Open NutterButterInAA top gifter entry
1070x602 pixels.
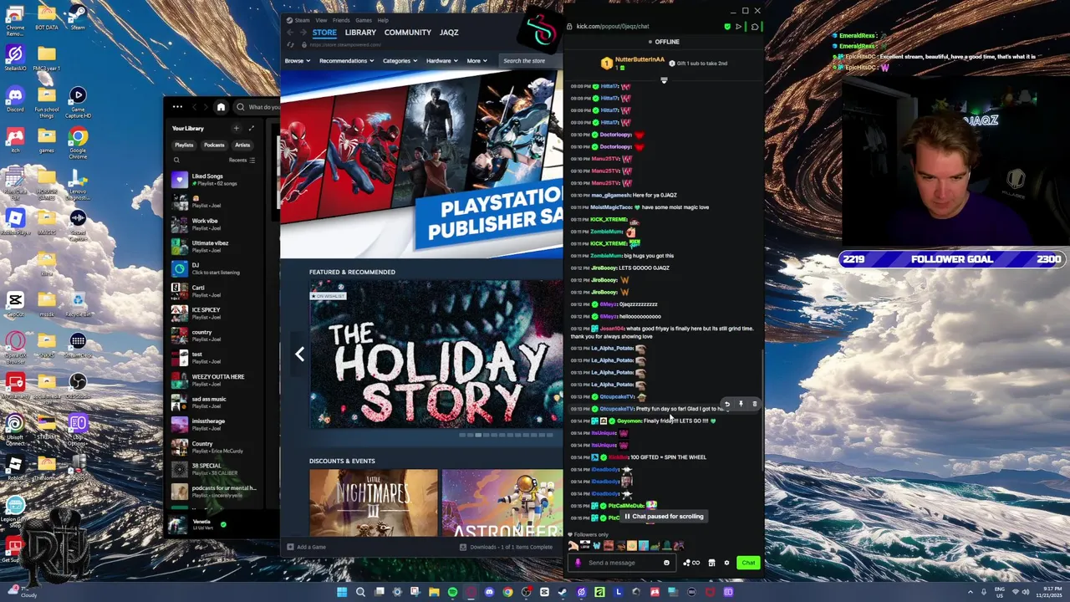(634, 63)
